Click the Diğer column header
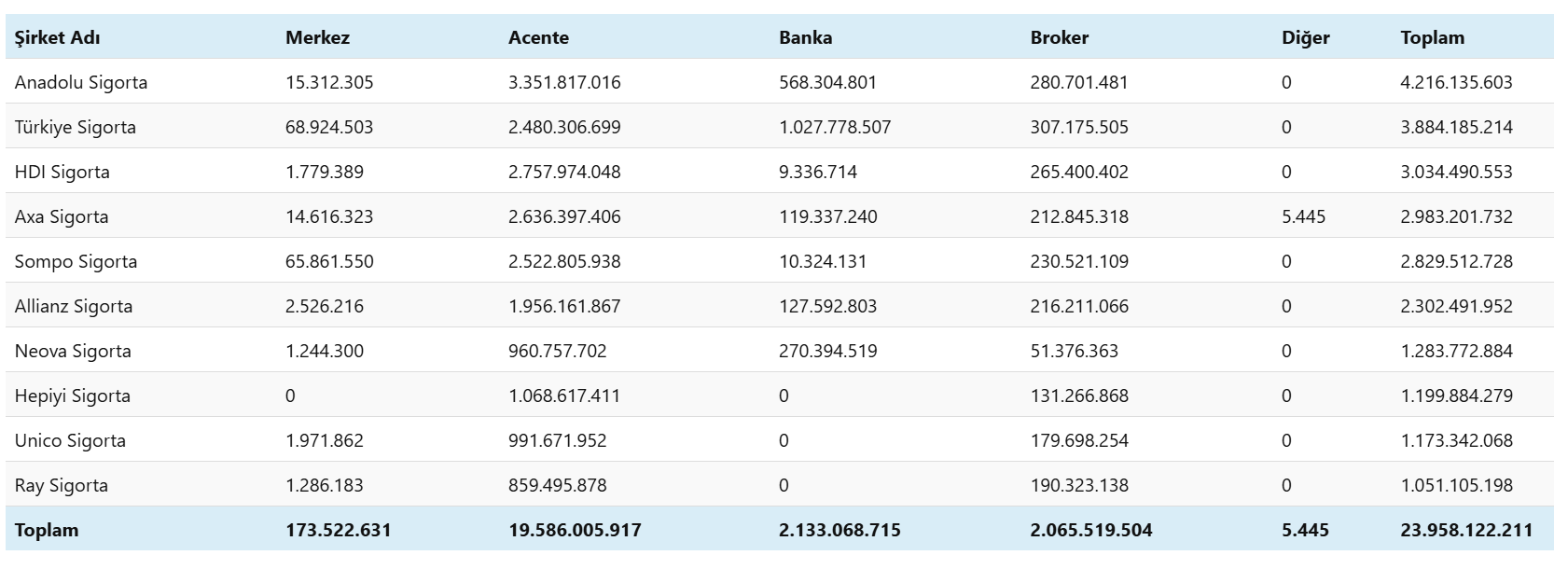Image resolution: width=1554 pixels, height=569 pixels. click(x=1305, y=37)
